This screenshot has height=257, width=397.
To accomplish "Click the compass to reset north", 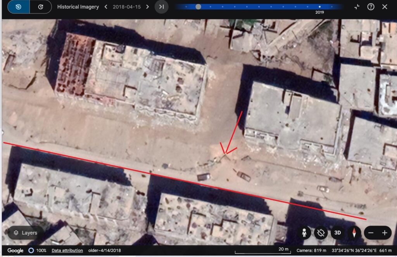I will pyautogui.click(x=354, y=233).
